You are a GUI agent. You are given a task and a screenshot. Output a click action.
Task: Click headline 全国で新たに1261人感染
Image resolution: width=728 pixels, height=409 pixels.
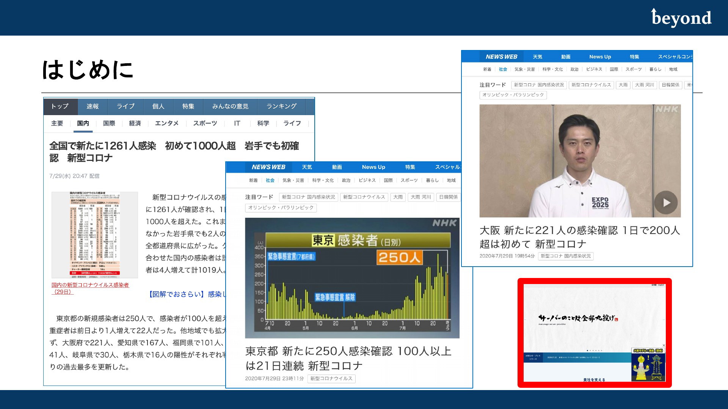click(x=174, y=152)
